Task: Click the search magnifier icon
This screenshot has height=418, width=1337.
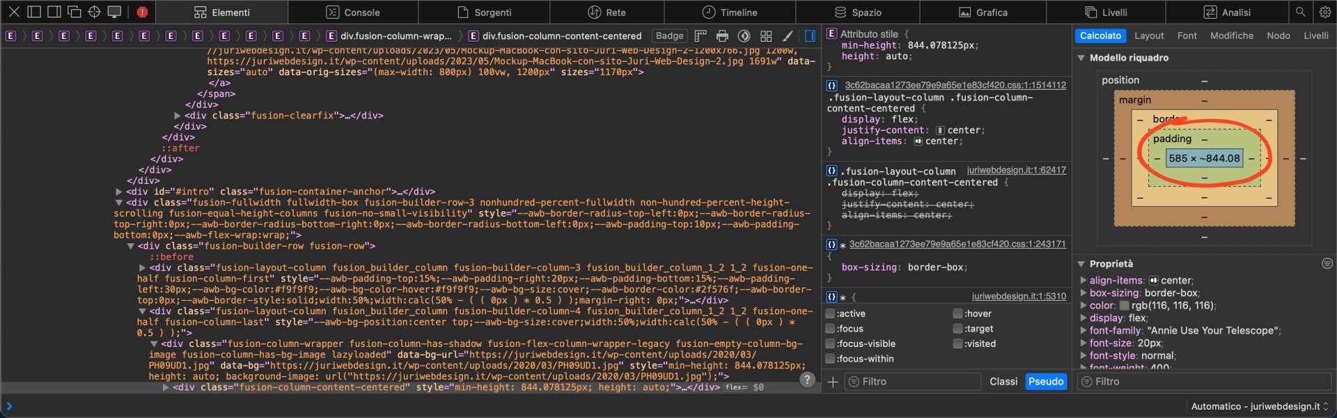Action: 1300,12
